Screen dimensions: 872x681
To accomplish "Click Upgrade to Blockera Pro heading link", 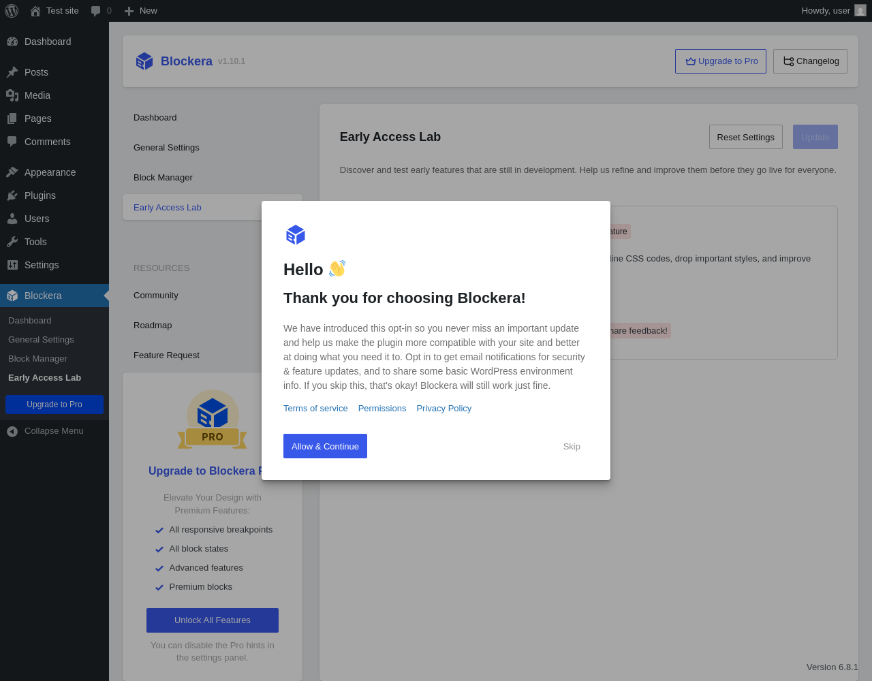I will [205, 471].
